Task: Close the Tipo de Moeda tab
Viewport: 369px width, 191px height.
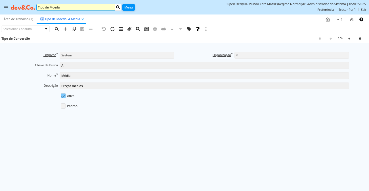Action: (x=83, y=19)
